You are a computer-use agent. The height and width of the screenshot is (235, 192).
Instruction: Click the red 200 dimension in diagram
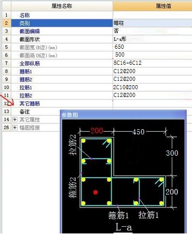[97, 131]
